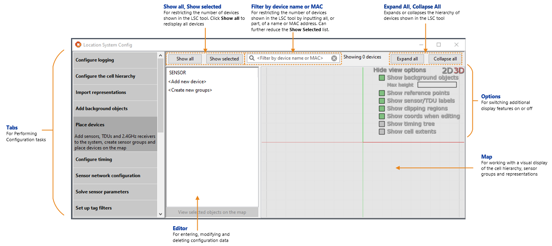Switch map view to 3D
552x246 pixels.
tap(459, 70)
